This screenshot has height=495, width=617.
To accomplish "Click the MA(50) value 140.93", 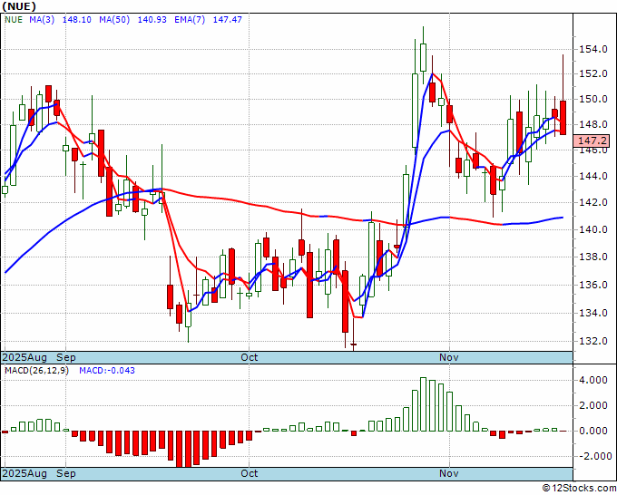I will click(152, 20).
